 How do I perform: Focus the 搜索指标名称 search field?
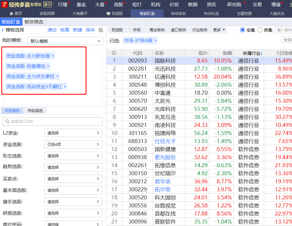point(53,121)
